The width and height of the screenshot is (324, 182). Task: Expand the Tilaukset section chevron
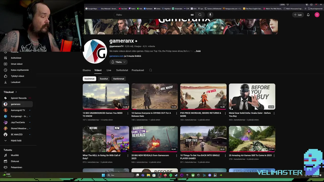[16, 92]
